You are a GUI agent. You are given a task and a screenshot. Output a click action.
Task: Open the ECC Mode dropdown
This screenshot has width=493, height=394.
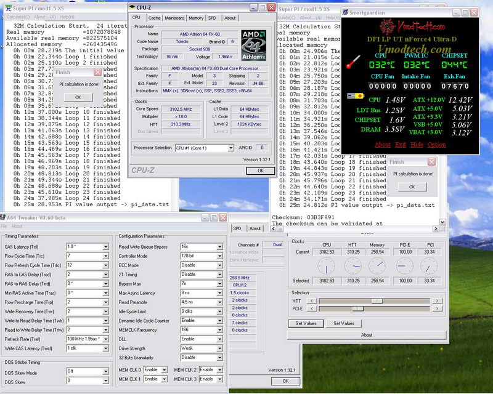[220, 265]
